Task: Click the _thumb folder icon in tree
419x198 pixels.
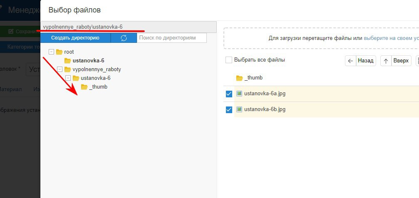Action: (84, 87)
